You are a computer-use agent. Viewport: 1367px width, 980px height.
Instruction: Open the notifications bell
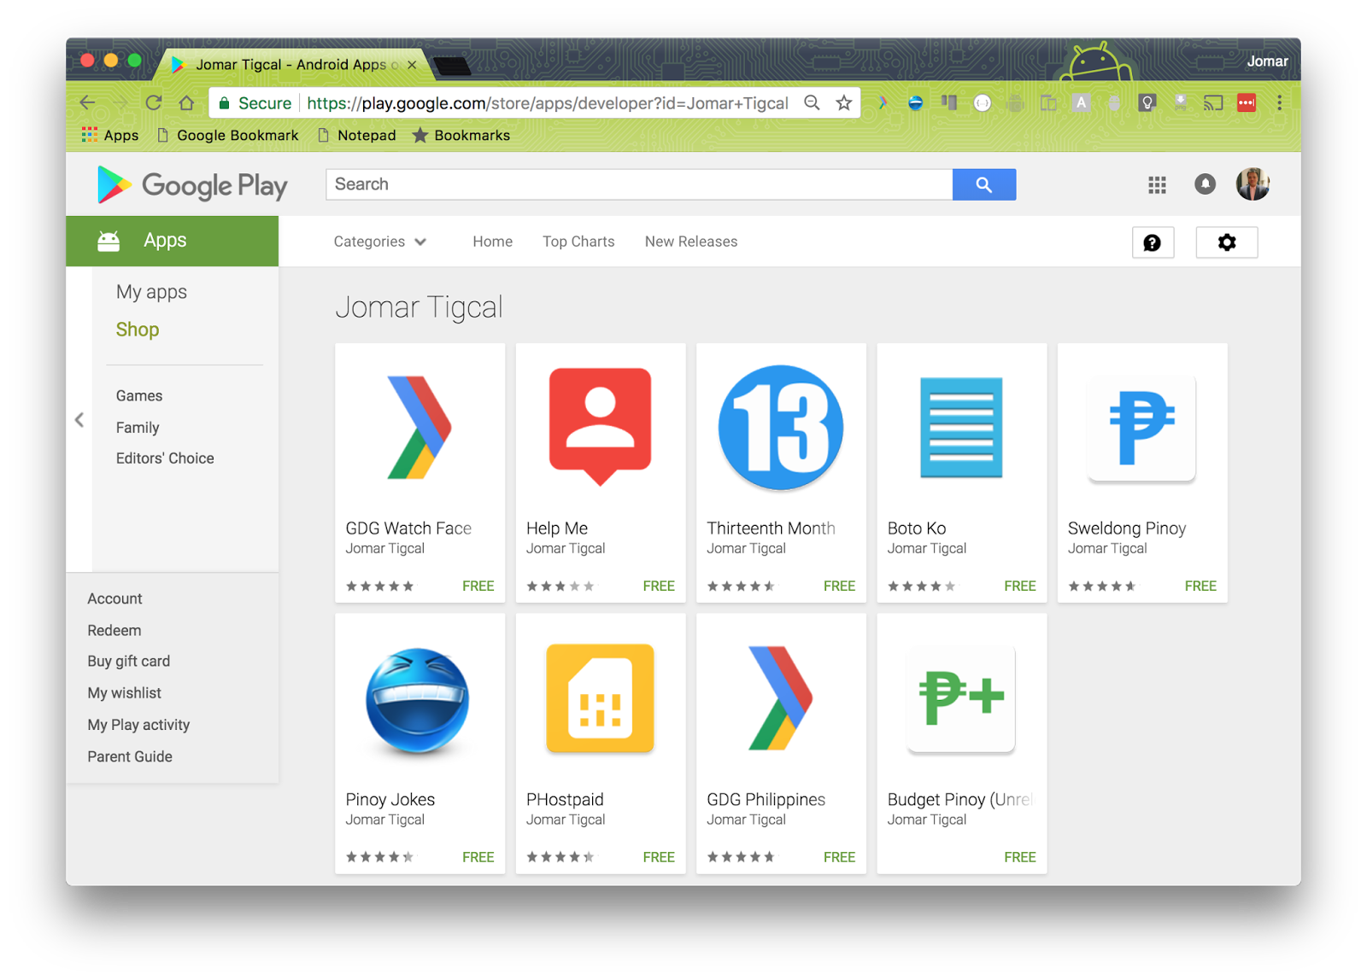1205,184
